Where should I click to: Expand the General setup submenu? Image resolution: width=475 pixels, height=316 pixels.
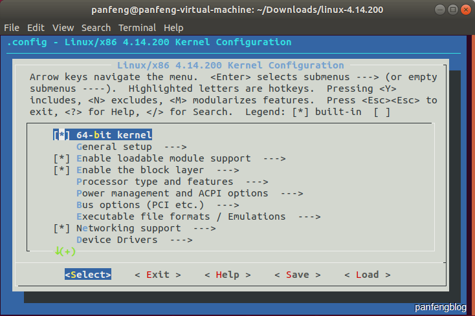coord(131,147)
